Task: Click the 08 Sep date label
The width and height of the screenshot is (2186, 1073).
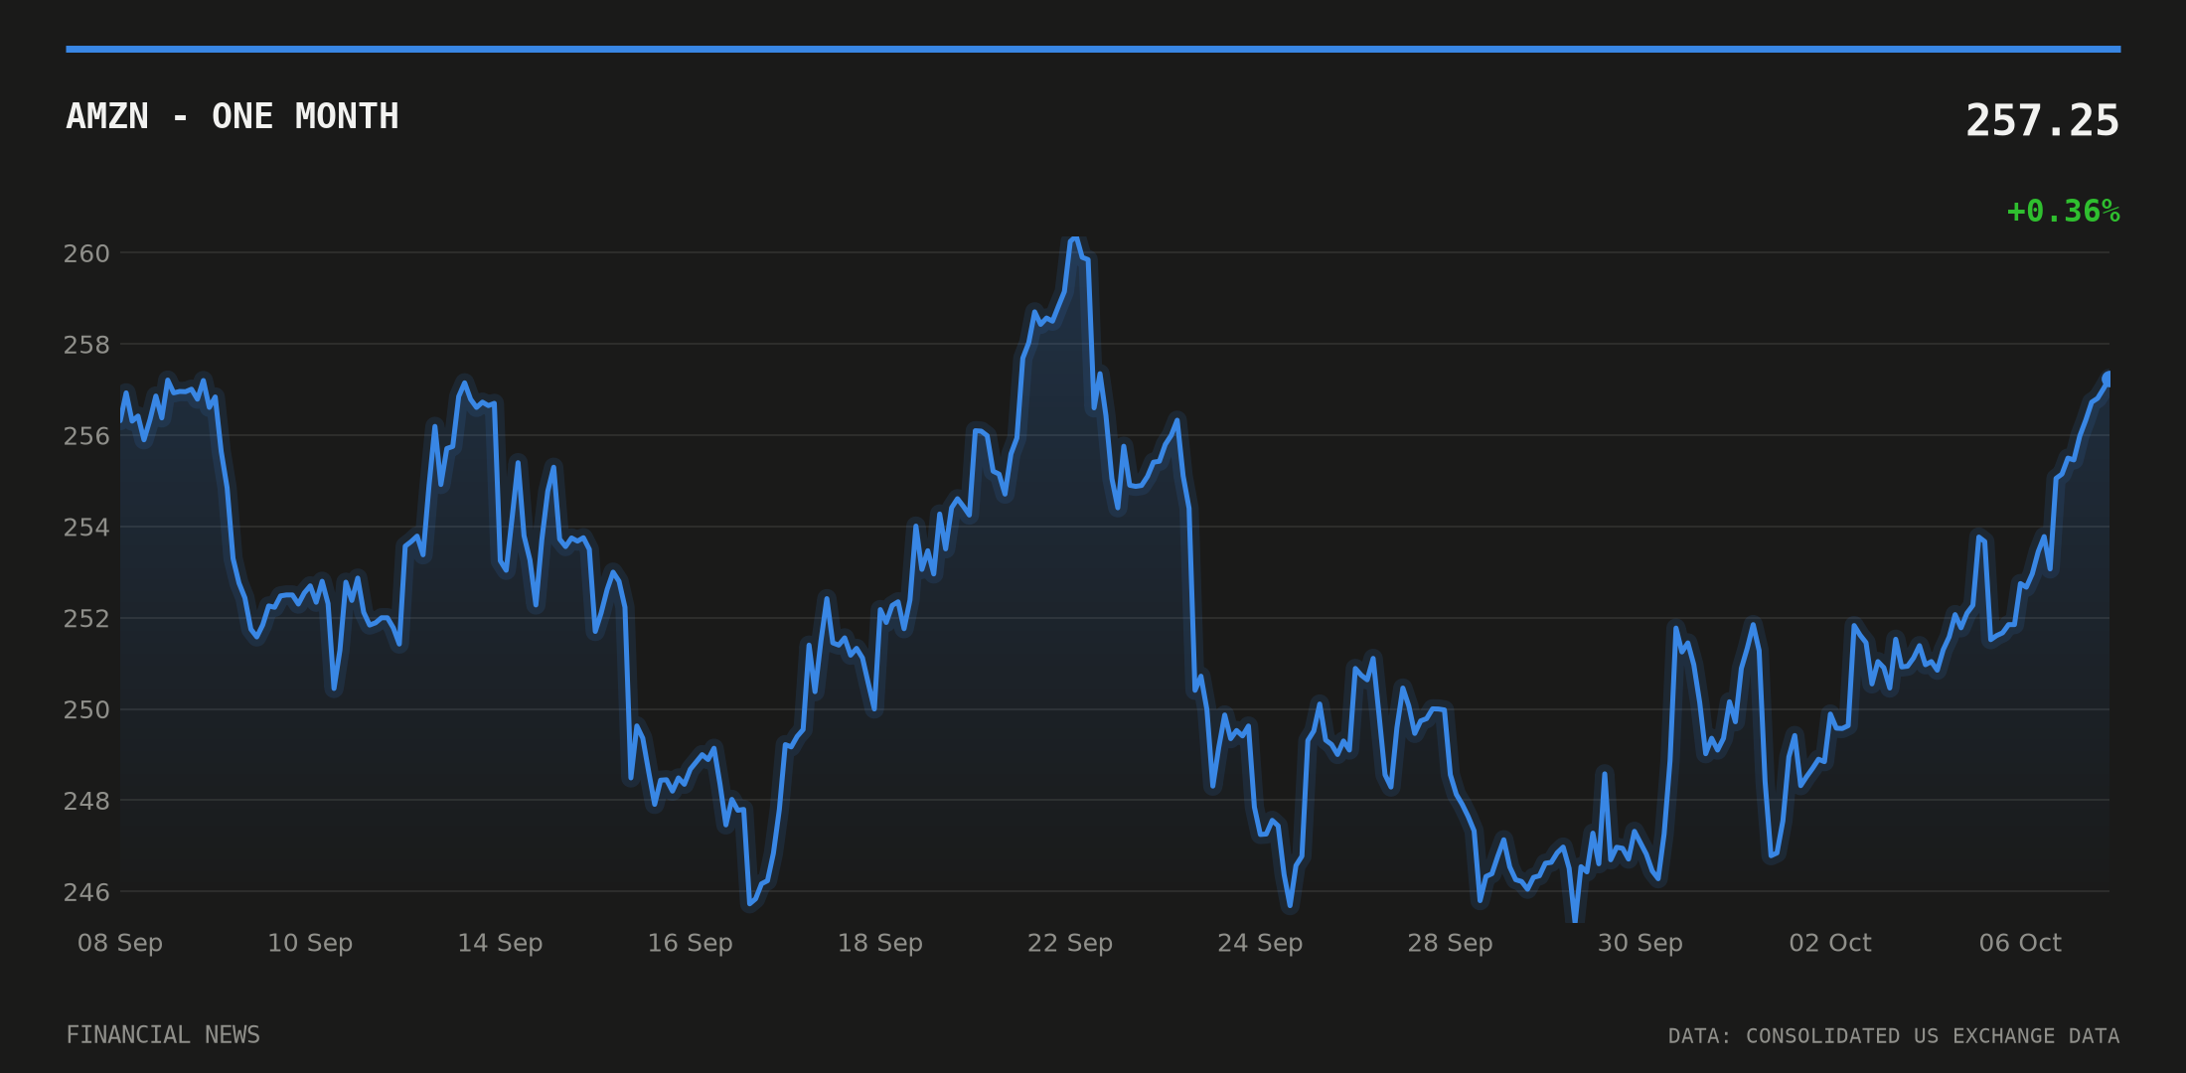Action: coord(120,943)
